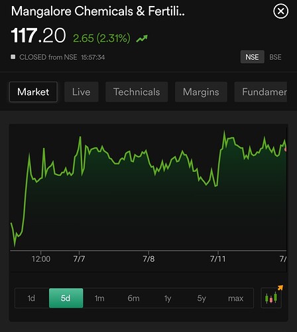Show the 1y chart range
This screenshot has width=297, height=332.
point(168,298)
